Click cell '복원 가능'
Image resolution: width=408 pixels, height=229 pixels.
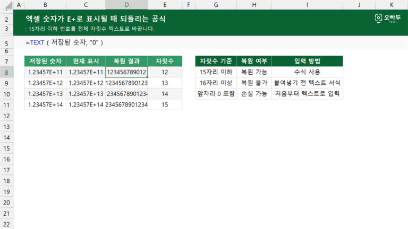coord(254,72)
